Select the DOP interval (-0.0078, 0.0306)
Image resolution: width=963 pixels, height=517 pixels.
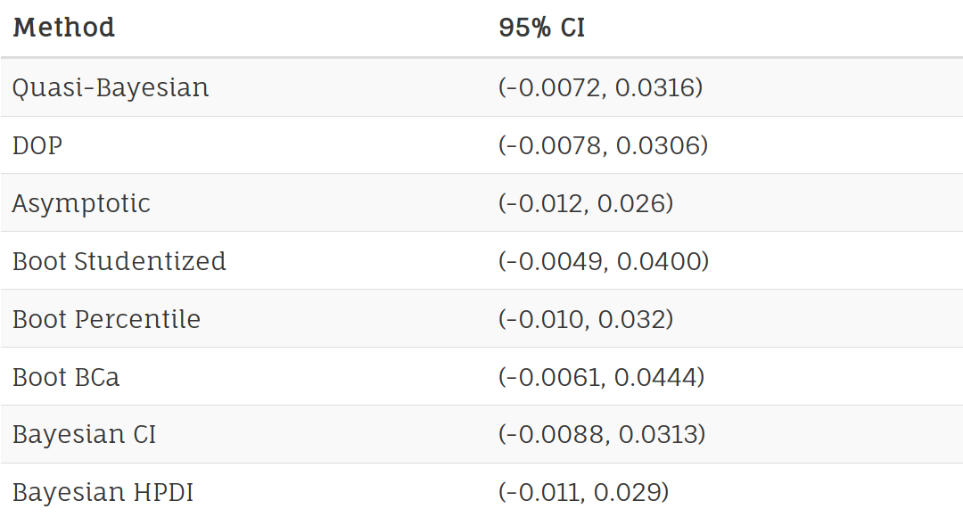(603, 145)
